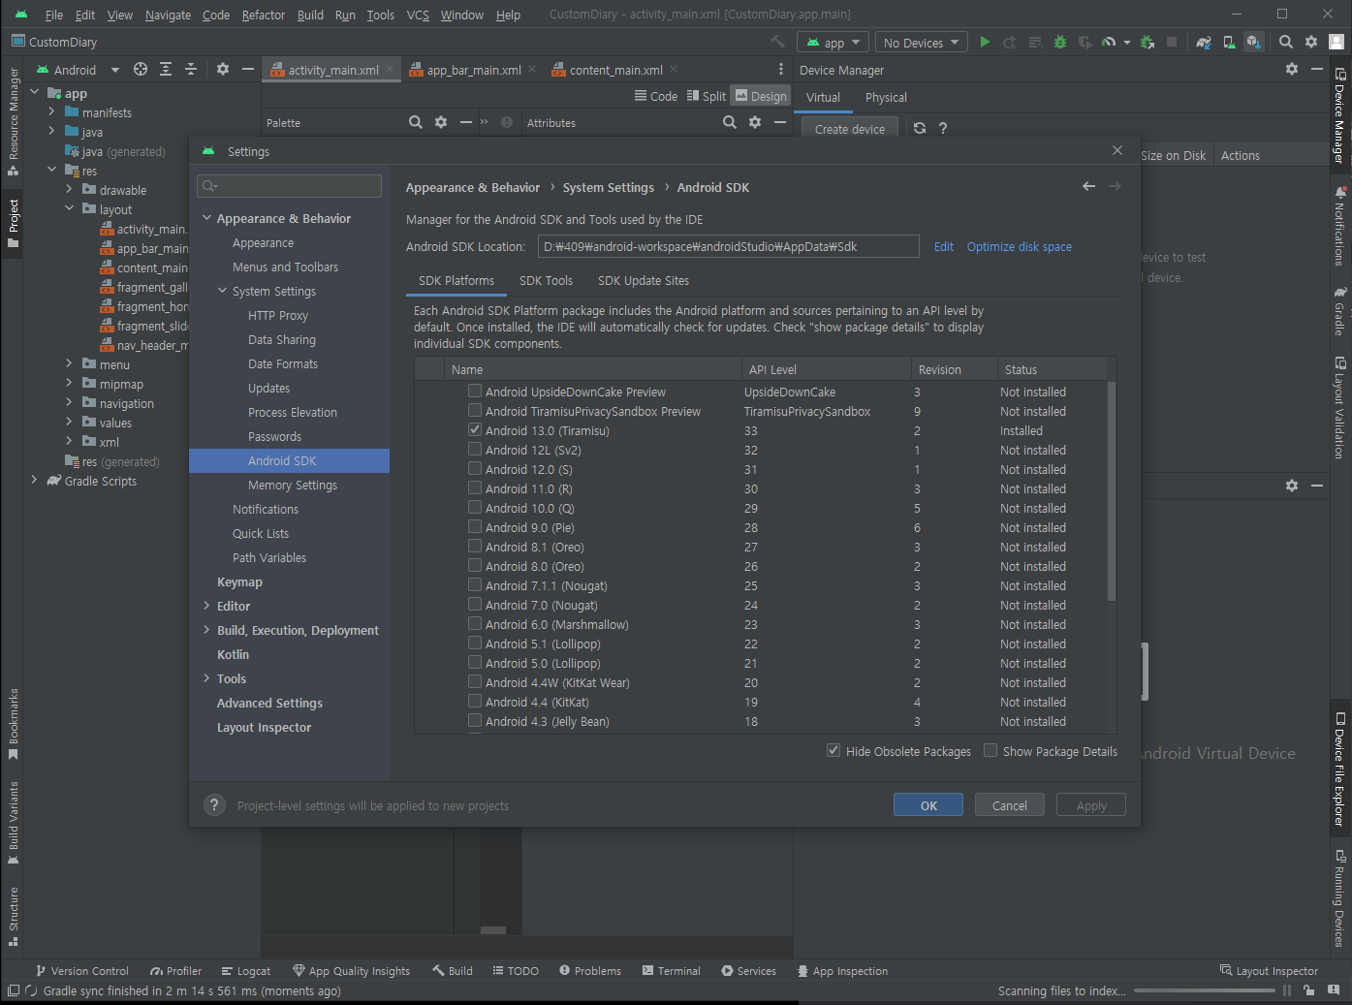Switch the editor to Split view
1352x1005 pixels.
pyautogui.click(x=707, y=96)
